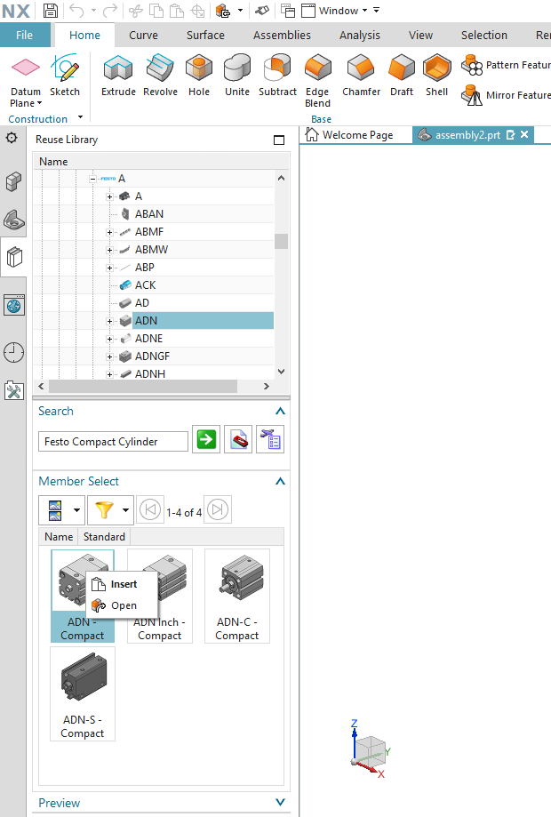Open the Assembly Navigator tab icon
551x817 pixels.
[x=13, y=181]
